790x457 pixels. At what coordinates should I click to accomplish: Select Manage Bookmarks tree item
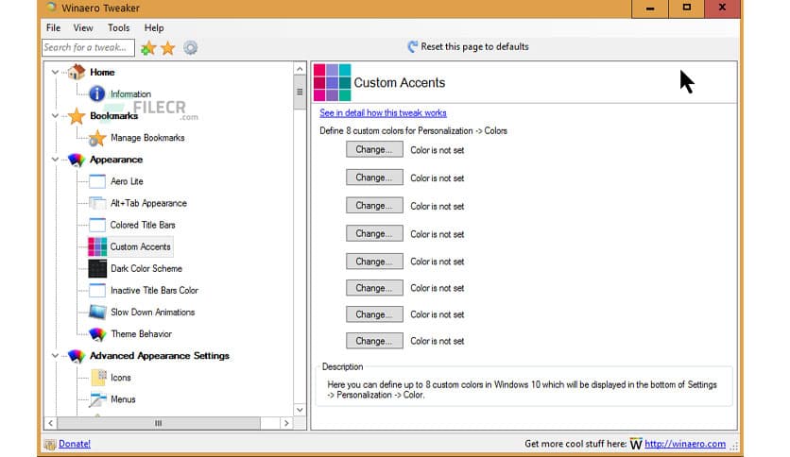click(x=147, y=138)
